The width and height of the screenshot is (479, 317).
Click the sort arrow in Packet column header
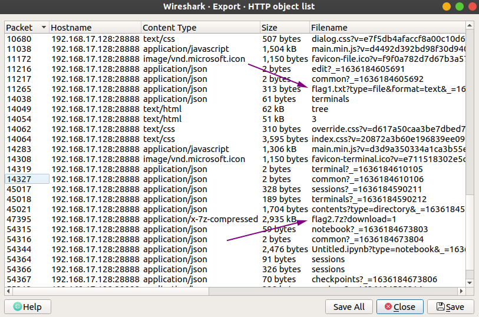[44, 28]
